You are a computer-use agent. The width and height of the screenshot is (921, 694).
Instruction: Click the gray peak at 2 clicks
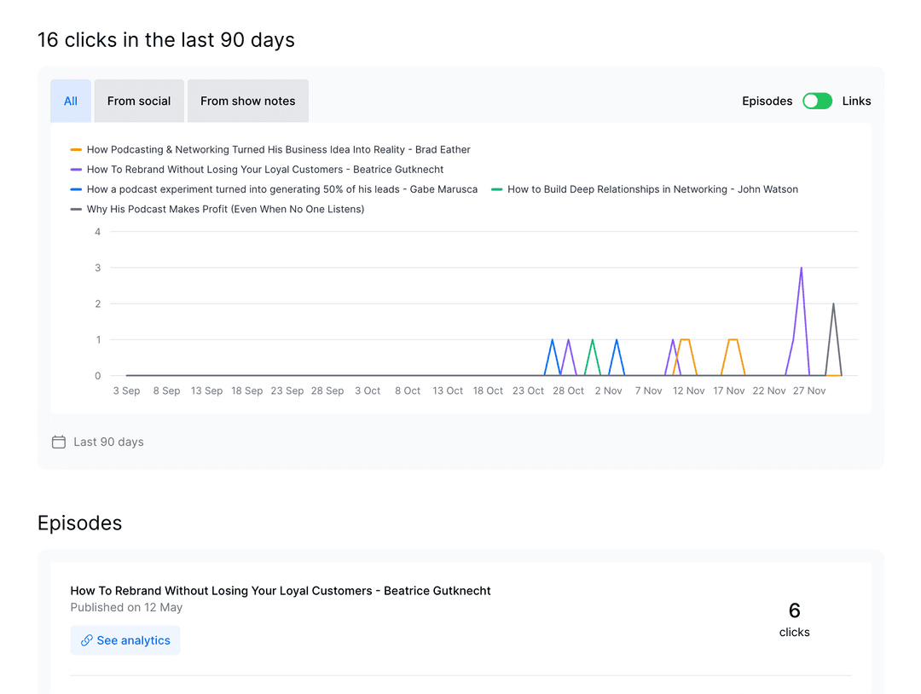click(833, 304)
